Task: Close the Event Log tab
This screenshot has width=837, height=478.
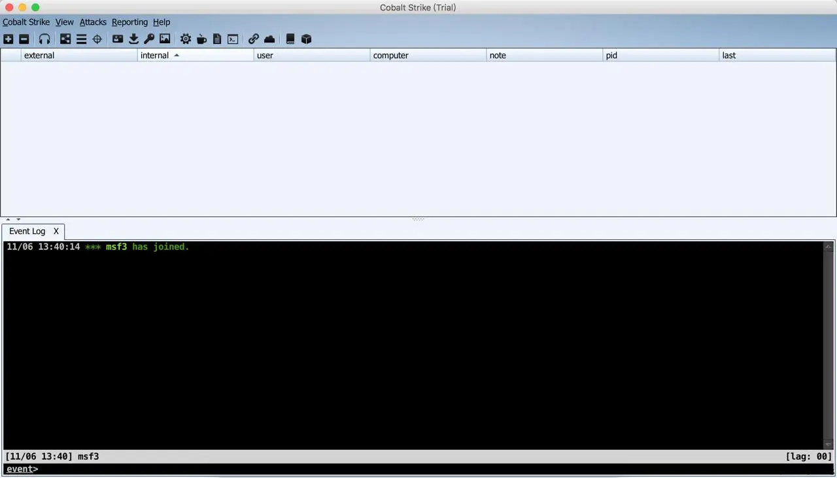Action: (x=56, y=231)
